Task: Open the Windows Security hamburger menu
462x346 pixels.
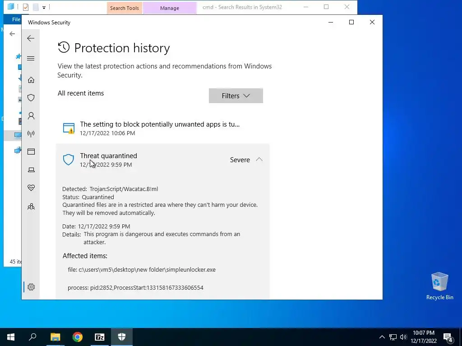Action: point(31,58)
